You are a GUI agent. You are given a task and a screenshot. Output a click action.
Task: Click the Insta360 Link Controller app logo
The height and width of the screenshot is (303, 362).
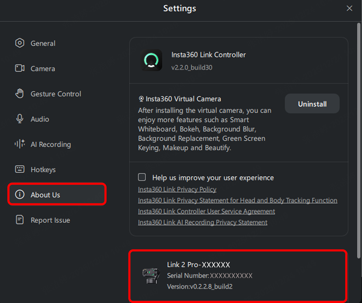point(151,60)
